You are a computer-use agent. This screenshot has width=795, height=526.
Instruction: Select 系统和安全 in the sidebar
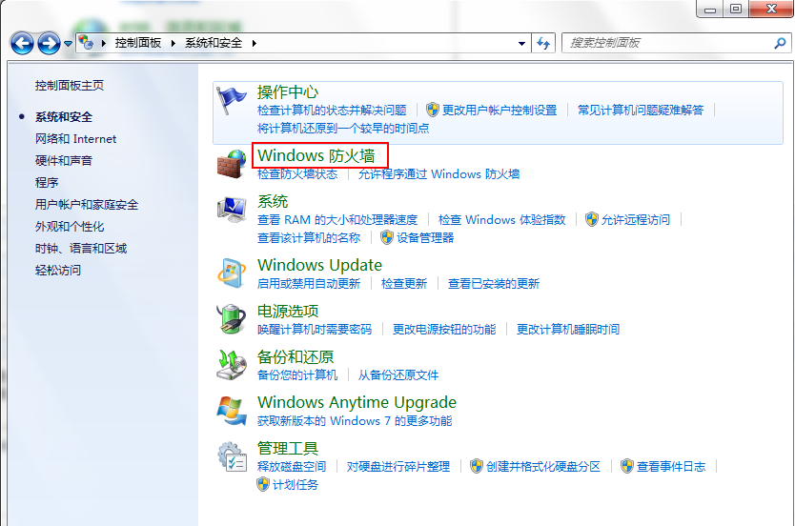(64, 117)
